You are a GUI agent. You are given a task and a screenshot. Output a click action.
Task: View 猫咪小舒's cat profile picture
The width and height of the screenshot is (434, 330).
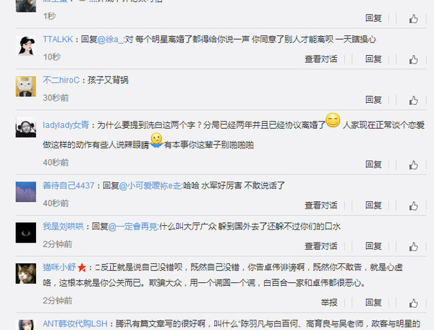tap(26, 274)
